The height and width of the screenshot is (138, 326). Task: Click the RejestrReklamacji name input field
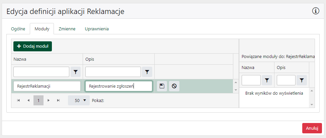click(47, 86)
